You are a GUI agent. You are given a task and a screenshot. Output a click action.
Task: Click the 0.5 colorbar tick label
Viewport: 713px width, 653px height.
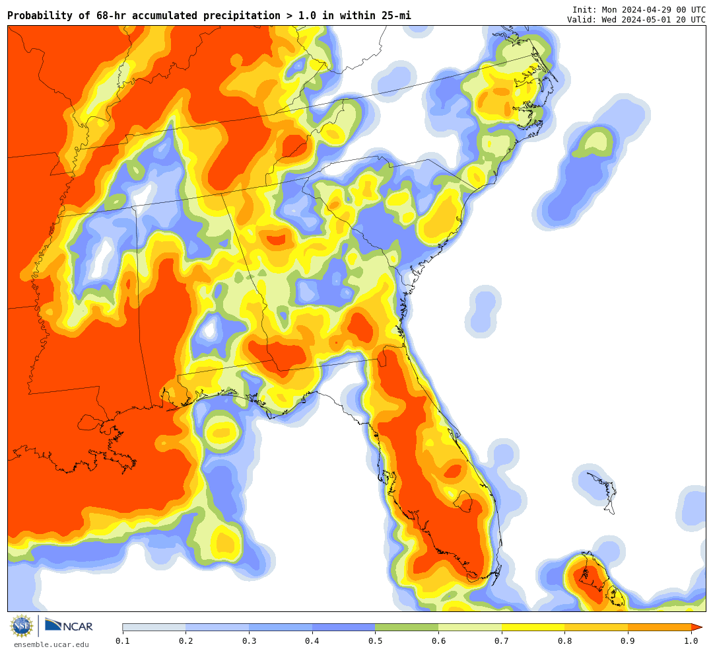point(376,641)
